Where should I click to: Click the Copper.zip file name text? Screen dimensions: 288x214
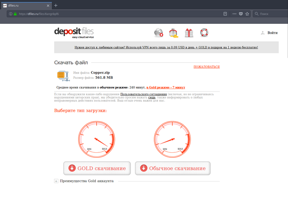click(x=100, y=73)
